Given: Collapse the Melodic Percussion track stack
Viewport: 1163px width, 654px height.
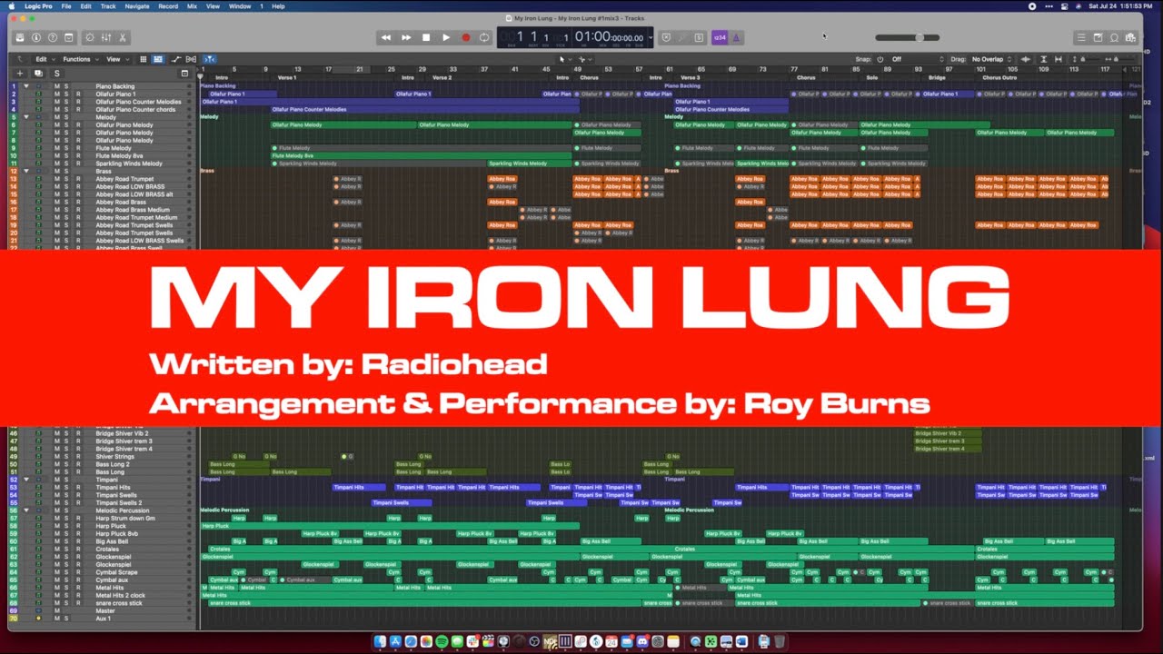Looking at the screenshot, I should 26,510.
